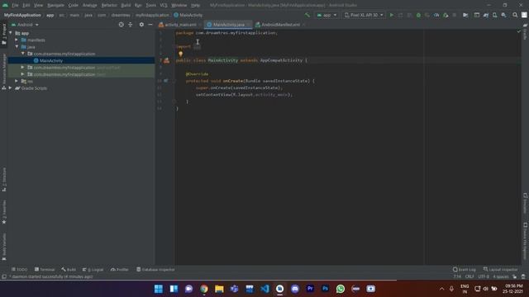Click the Make Project hammer icon
529x297 pixels.
[x=307, y=15]
